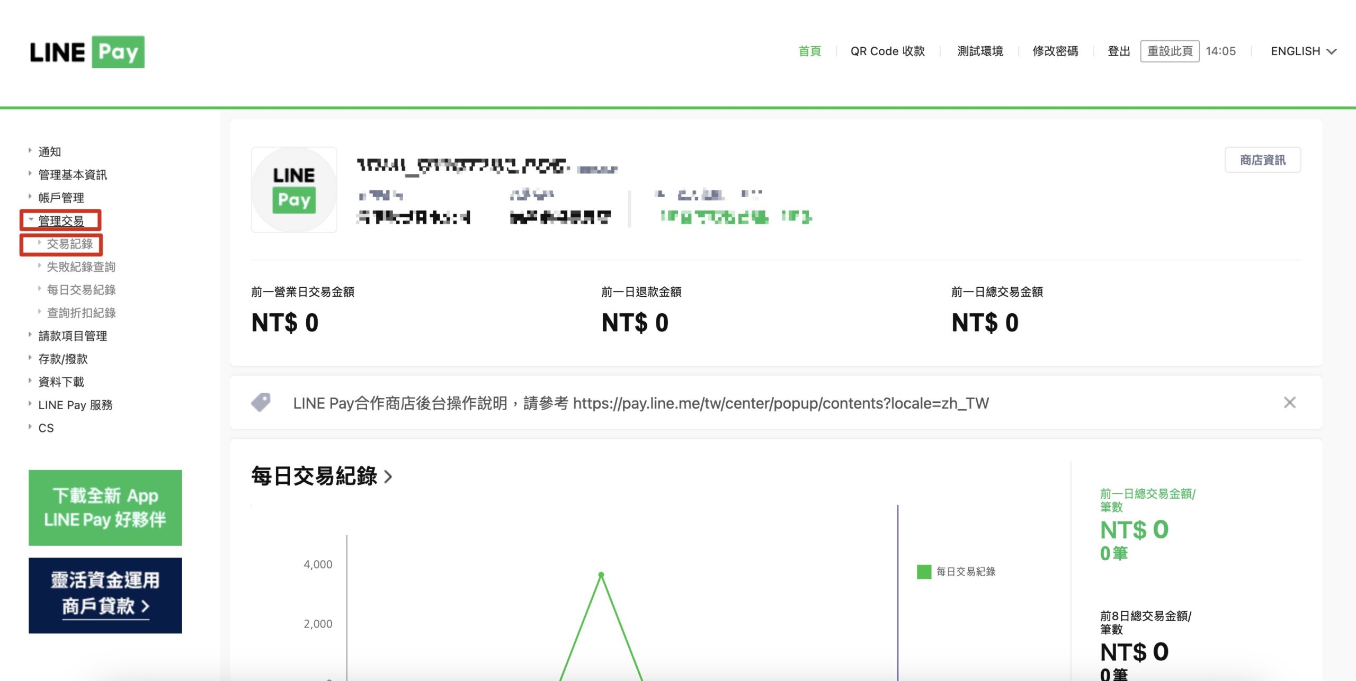Open 失敗紀錄查詢 in sidebar

tap(81, 267)
